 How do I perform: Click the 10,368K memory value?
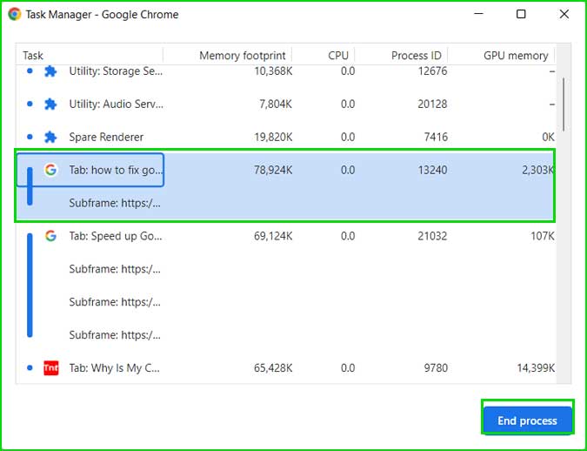coord(273,71)
